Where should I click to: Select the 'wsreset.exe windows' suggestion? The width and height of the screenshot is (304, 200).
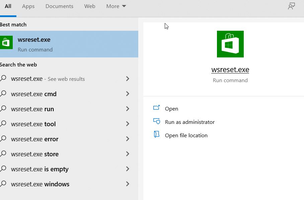[x=69, y=184]
